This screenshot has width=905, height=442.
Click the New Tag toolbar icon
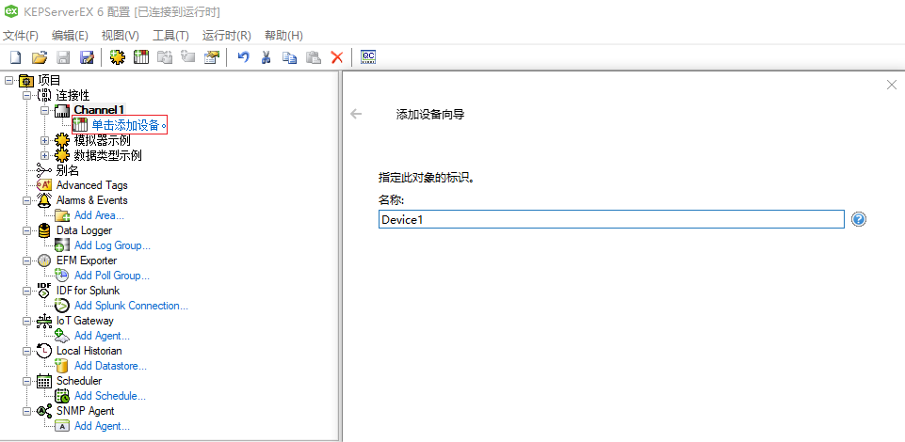pos(188,57)
